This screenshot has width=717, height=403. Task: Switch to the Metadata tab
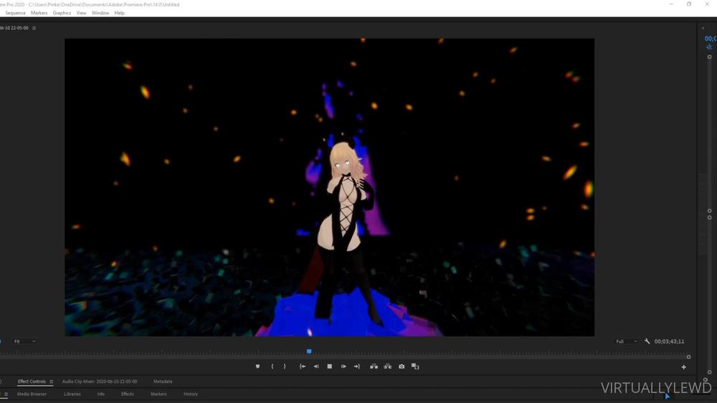click(162, 381)
